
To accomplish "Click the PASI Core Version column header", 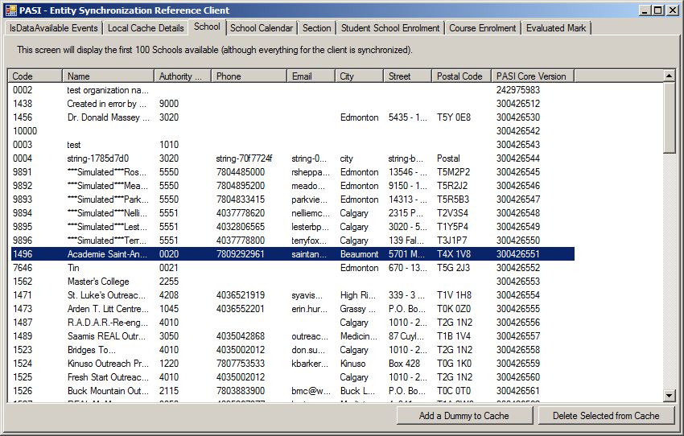I will 532,76.
